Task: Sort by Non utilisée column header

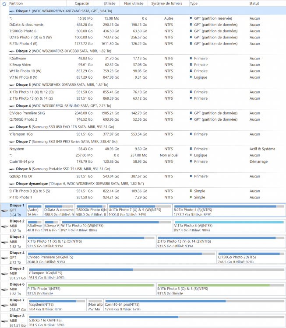Action: (x=134, y=3)
